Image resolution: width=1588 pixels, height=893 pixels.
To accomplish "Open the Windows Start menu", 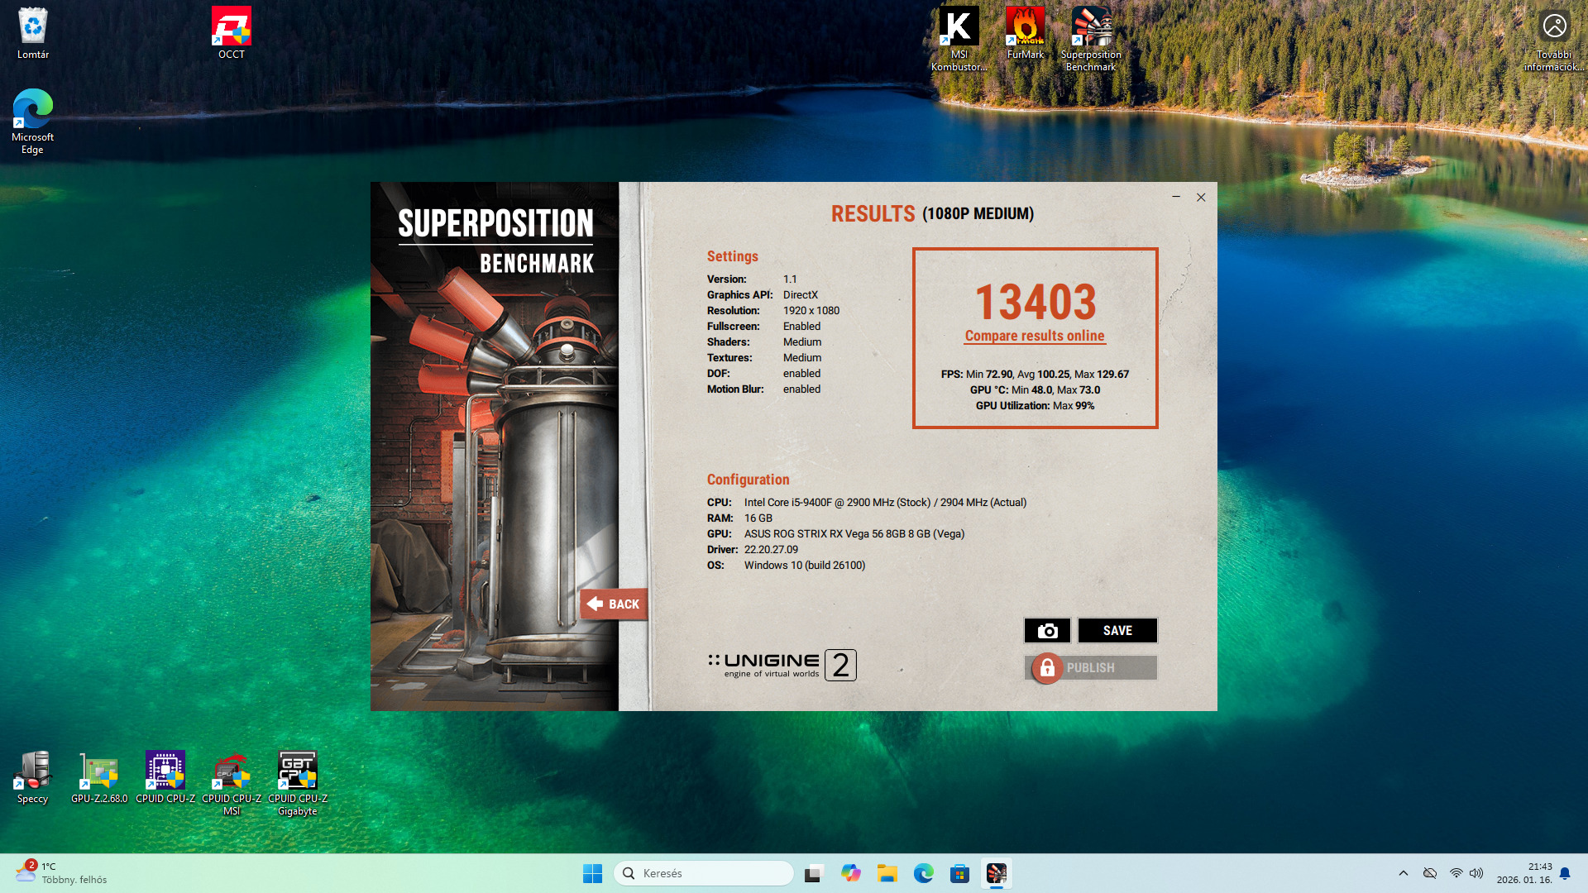I will pos(592,873).
